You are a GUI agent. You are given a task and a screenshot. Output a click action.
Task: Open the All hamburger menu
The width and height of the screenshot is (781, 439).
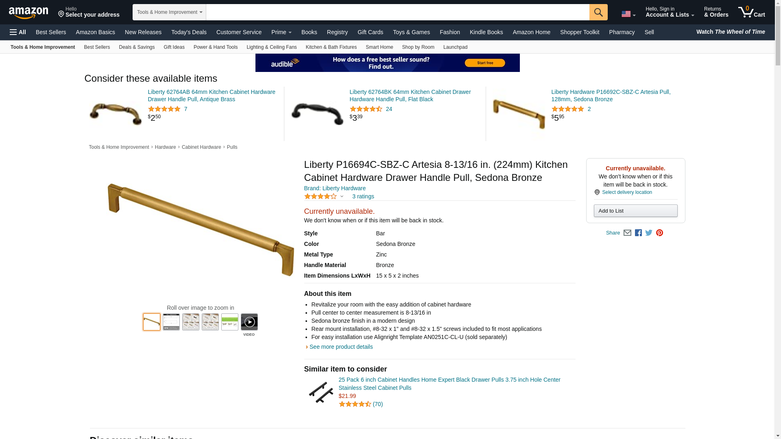tap(18, 32)
